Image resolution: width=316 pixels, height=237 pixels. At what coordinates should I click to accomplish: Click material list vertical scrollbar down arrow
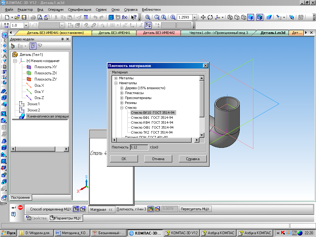point(202,135)
